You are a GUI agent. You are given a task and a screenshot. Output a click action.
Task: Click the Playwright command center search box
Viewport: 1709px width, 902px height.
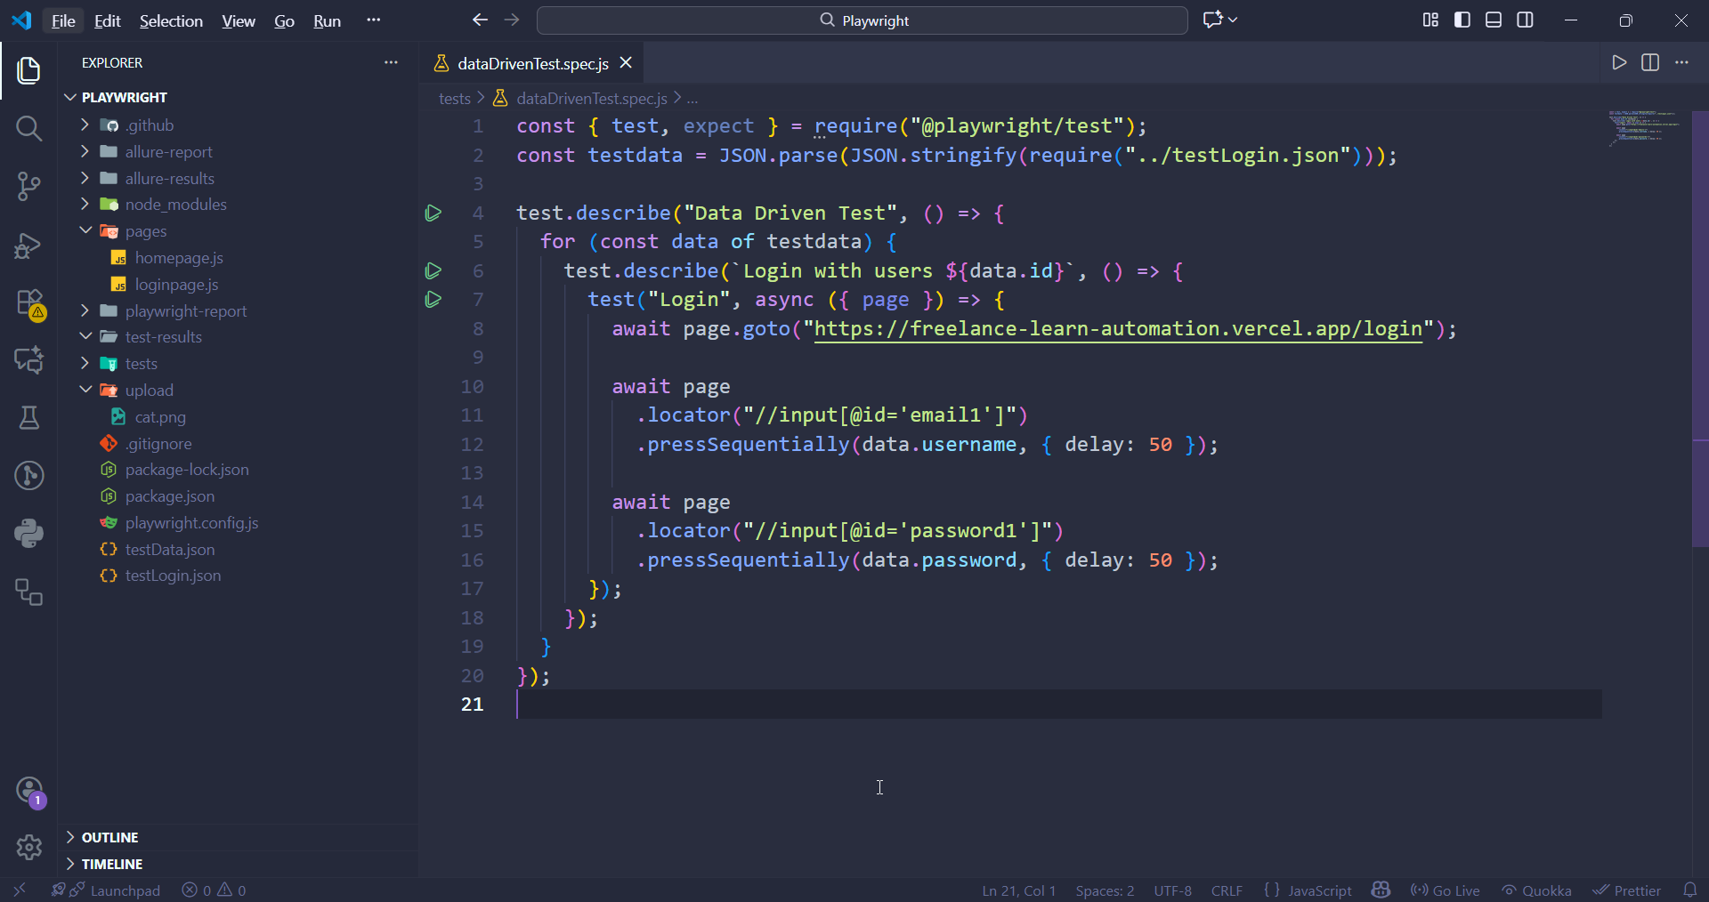pos(862,20)
